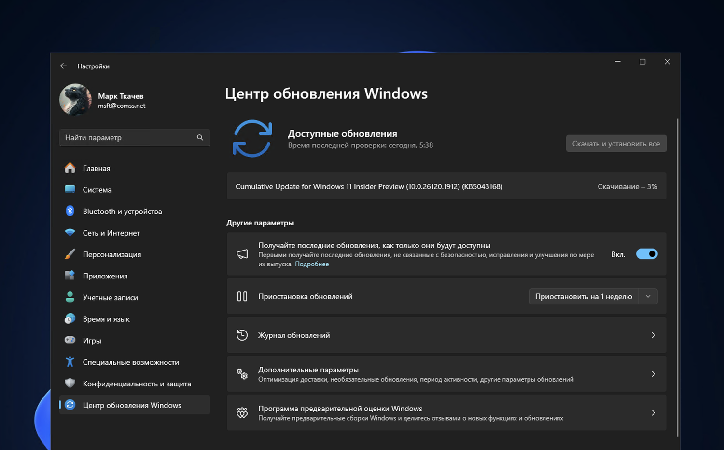Open the Подробнее link

(x=312, y=264)
